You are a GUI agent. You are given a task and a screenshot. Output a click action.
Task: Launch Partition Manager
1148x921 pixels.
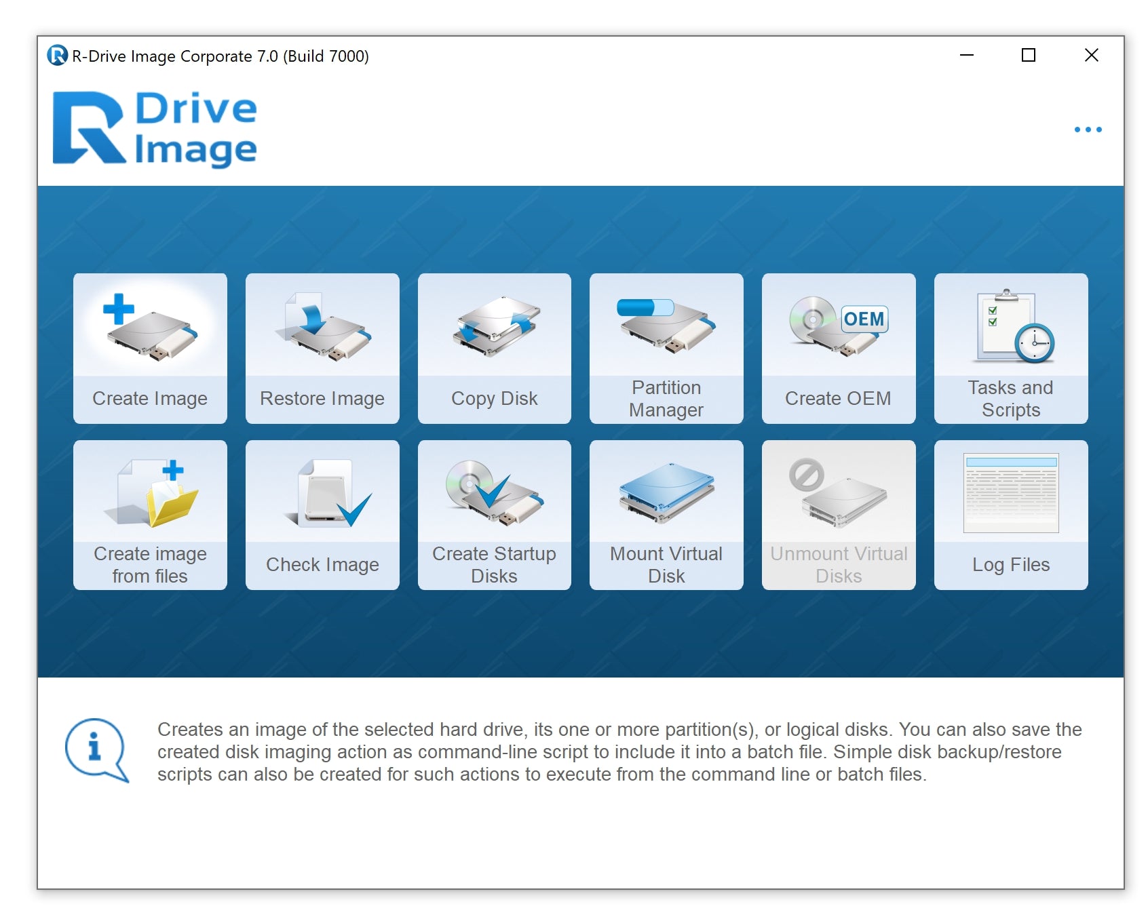tap(666, 349)
